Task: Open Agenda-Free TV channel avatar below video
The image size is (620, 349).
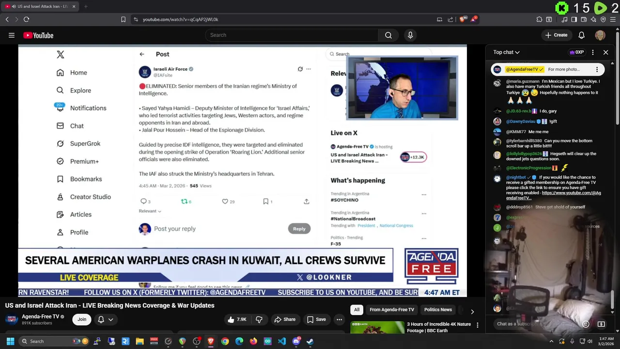Action: [x=12, y=319]
